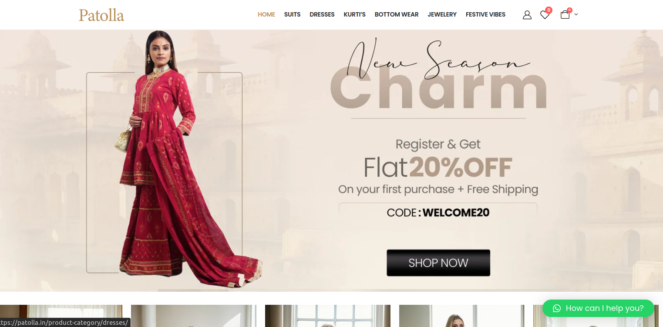Click the Patolla logo
This screenshot has height=327, width=663.
[101, 15]
